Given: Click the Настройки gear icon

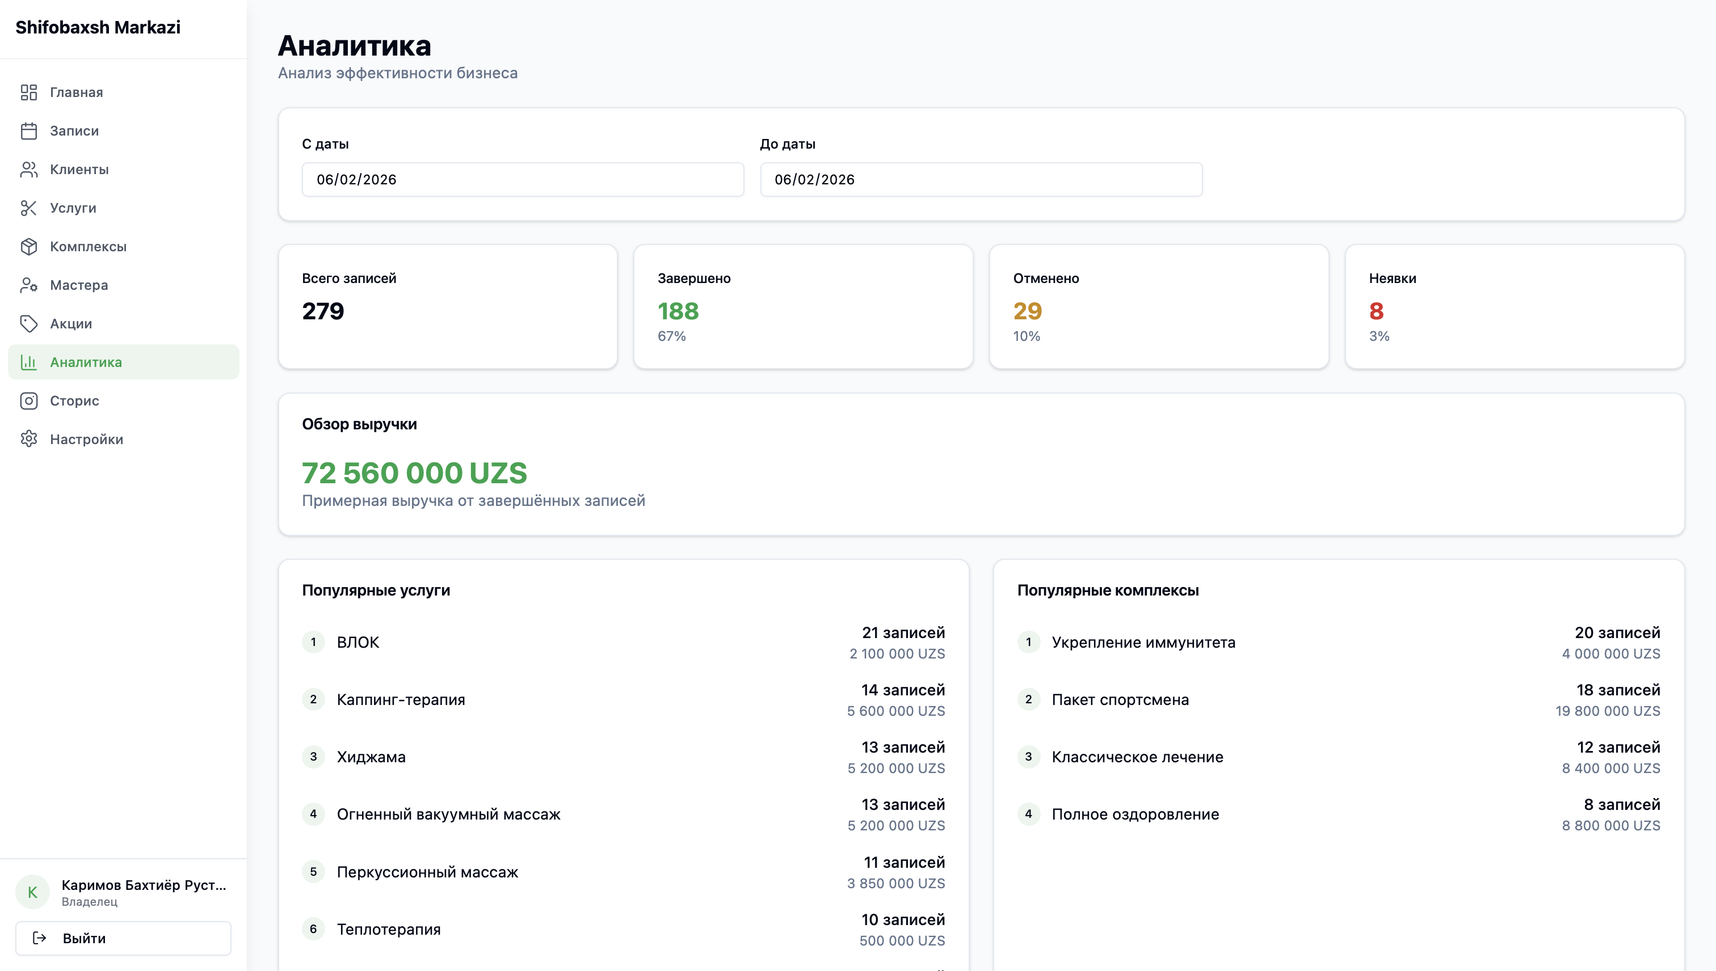Looking at the screenshot, I should tap(30, 440).
